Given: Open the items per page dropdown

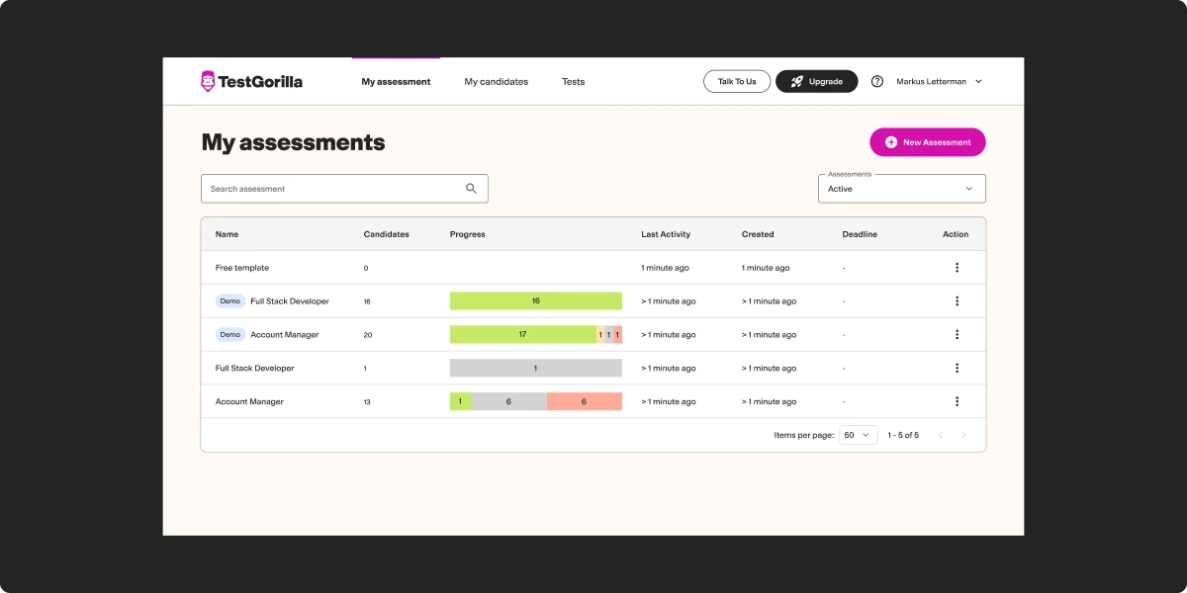Looking at the screenshot, I should (x=858, y=435).
